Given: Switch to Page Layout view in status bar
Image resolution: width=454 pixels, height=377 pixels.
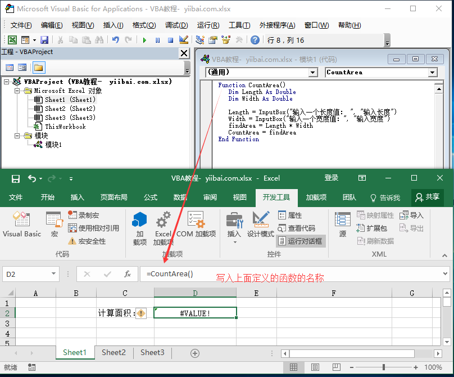Looking at the screenshot, I should [315, 367].
